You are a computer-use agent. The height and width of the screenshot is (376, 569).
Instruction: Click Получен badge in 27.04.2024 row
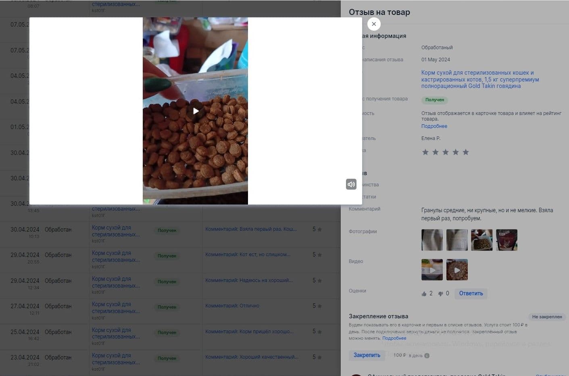[167, 307]
